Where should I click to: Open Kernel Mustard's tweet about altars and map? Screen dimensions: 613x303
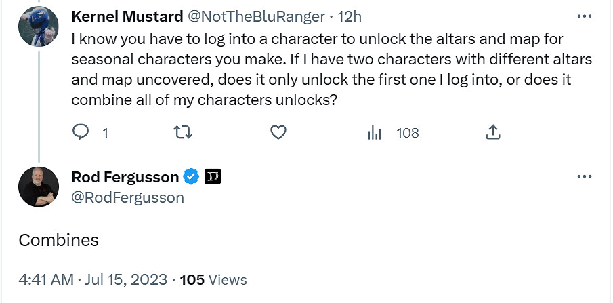coord(318,70)
